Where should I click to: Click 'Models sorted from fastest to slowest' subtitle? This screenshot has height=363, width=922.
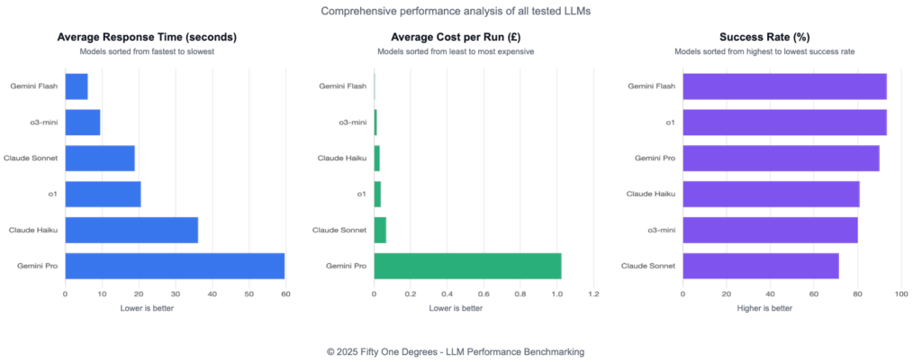coord(147,51)
